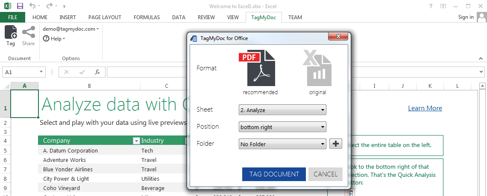Select the original Excel format icon
The width and height of the screenshot is (487, 196).
pos(317,68)
